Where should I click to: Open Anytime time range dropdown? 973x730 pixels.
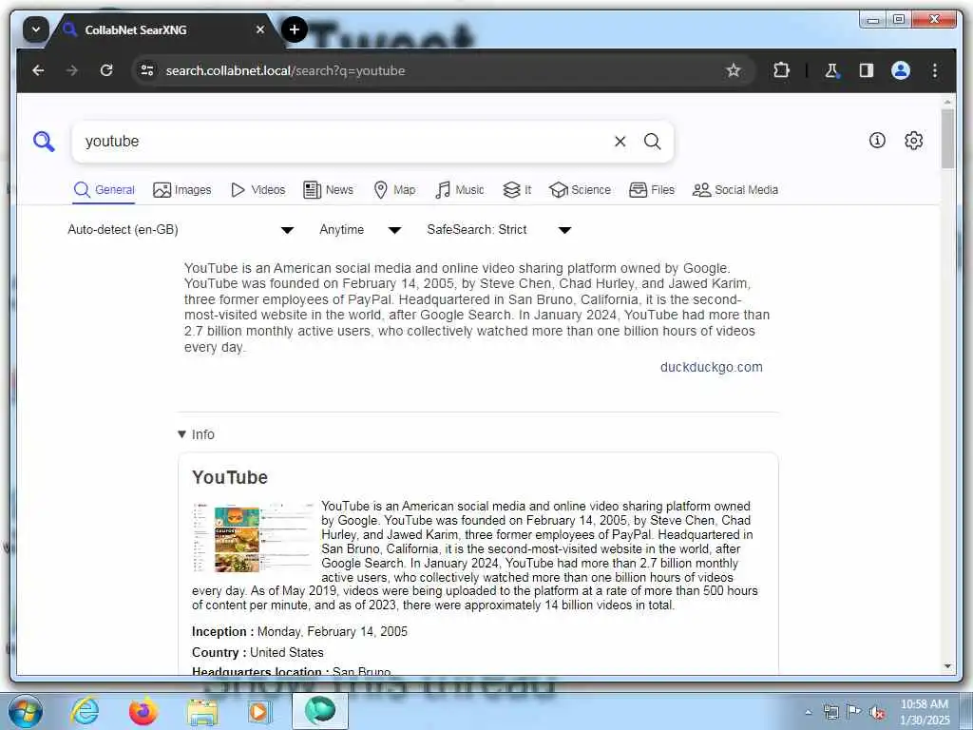[x=360, y=230]
